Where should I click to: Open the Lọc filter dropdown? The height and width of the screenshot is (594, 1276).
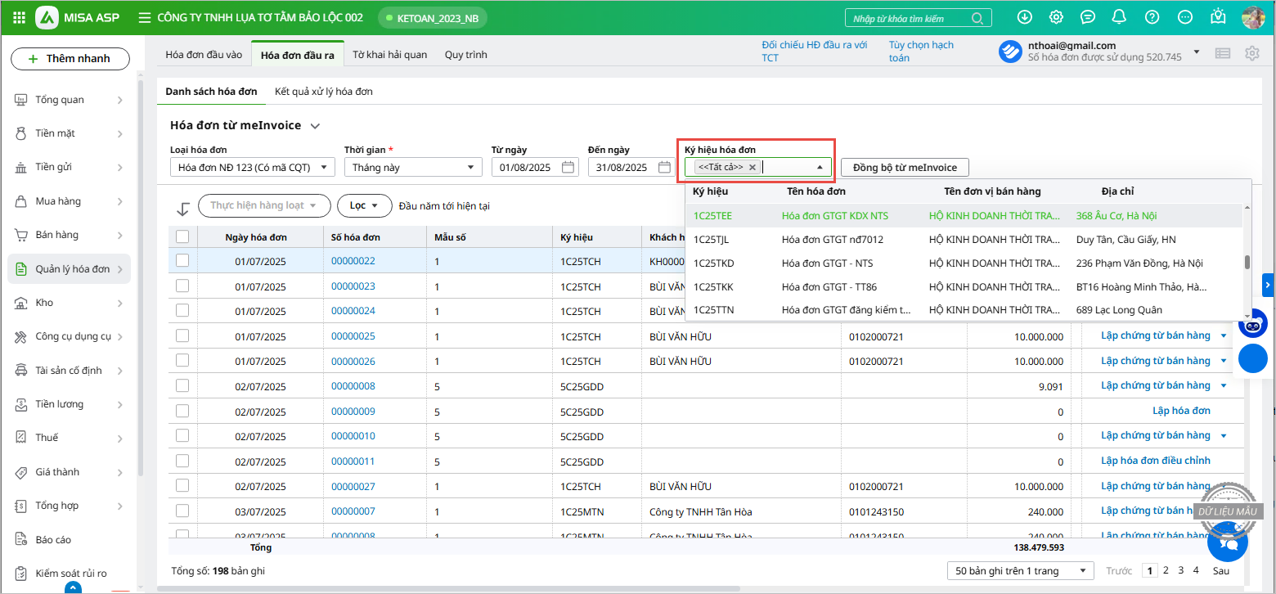[365, 206]
